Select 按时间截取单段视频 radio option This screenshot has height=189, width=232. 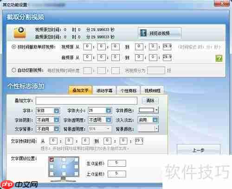[x=14, y=46]
